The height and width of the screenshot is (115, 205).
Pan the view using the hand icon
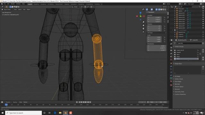pyautogui.click(x=143, y=25)
